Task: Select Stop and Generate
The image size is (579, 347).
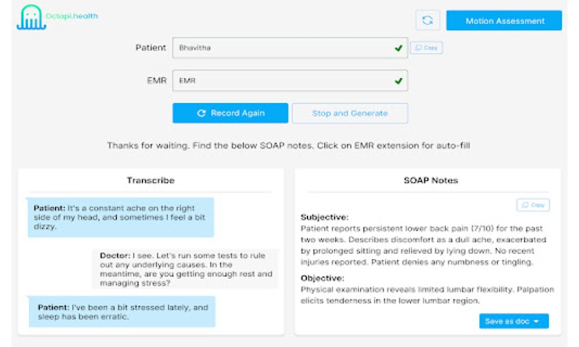Action: click(x=350, y=113)
